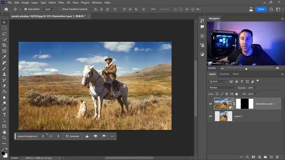This screenshot has height=160, width=285.
Task: Toggle lock image pixels brush icon
Action: (x=222, y=94)
